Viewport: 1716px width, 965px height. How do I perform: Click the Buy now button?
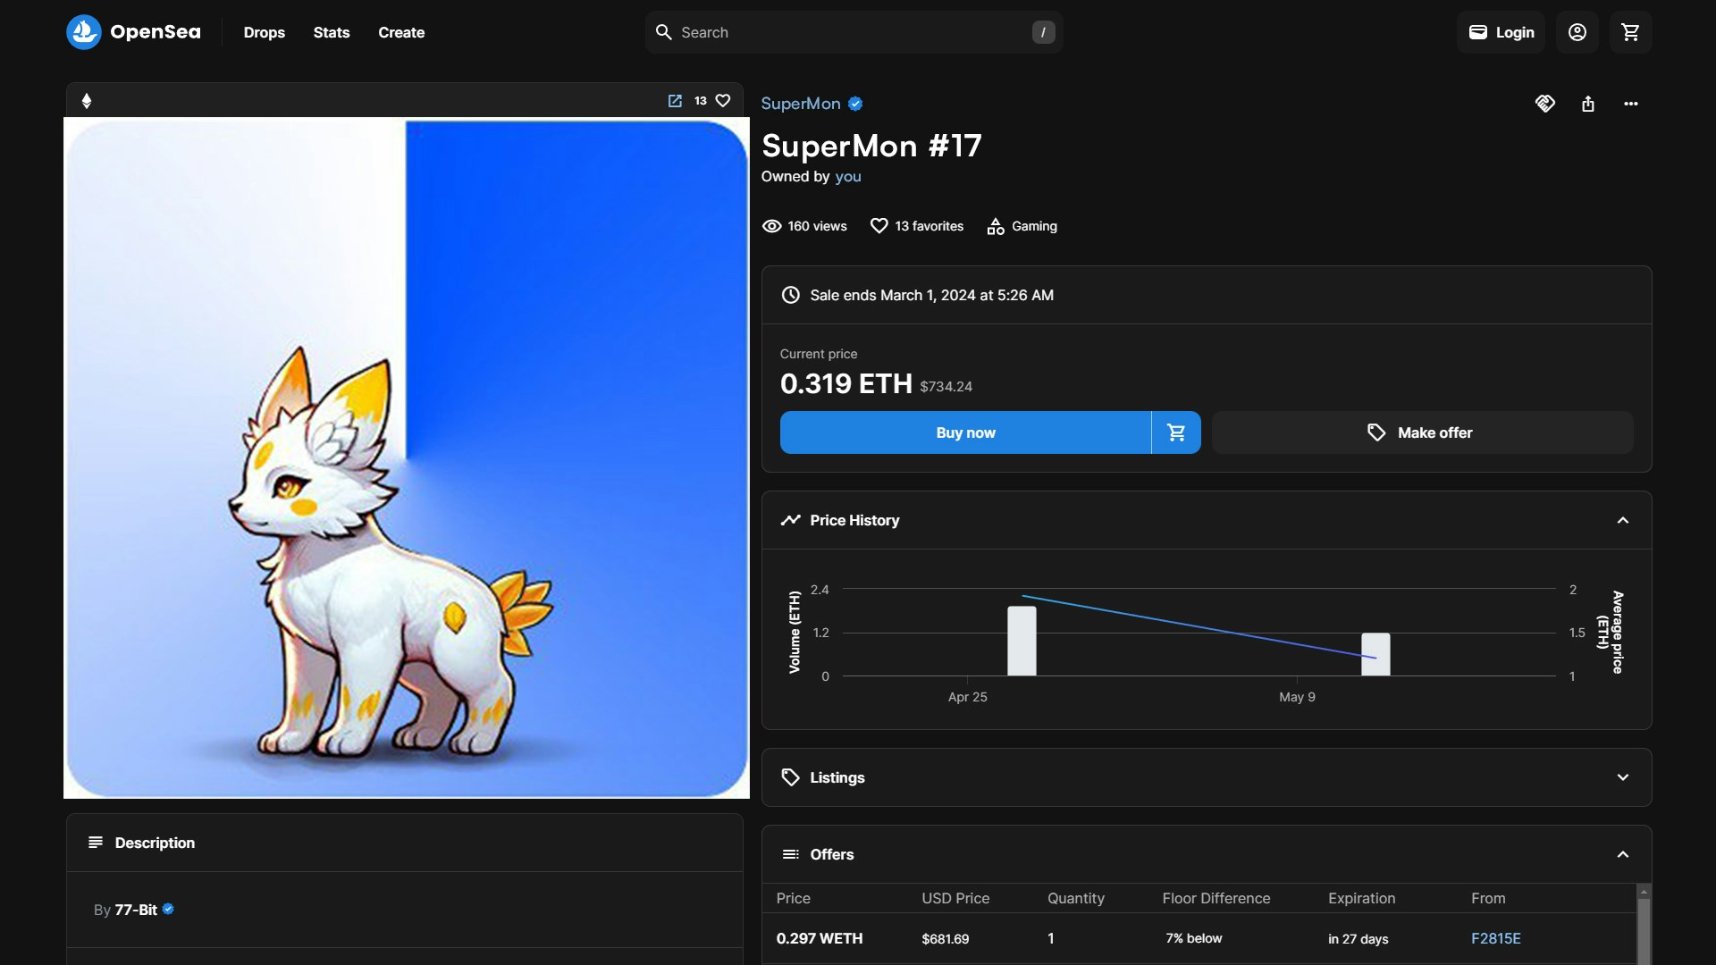(965, 432)
